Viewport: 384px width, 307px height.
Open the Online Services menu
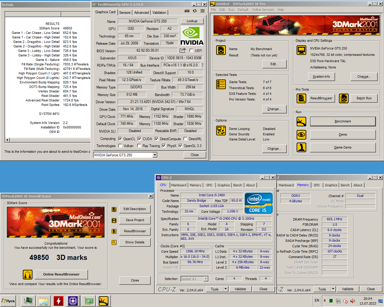(263, 10)
